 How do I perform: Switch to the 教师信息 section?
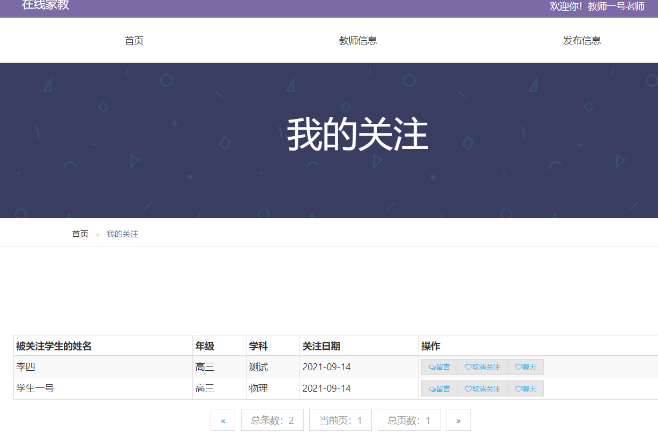click(358, 40)
